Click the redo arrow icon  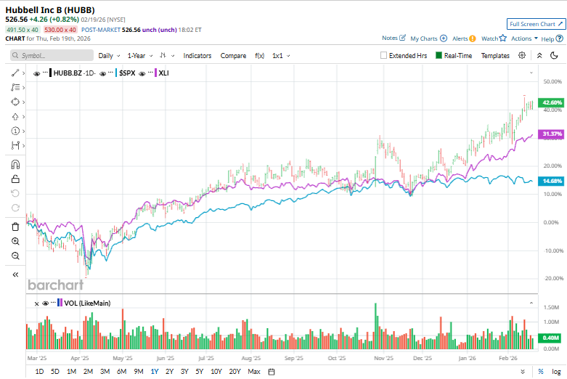(x=15, y=208)
